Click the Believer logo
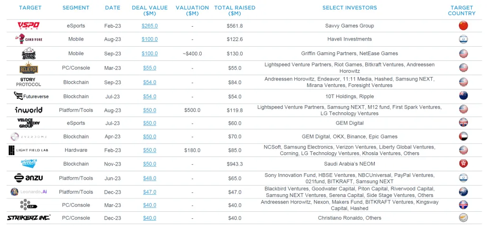This screenshot has height=226, width=487. pos(28,68)
